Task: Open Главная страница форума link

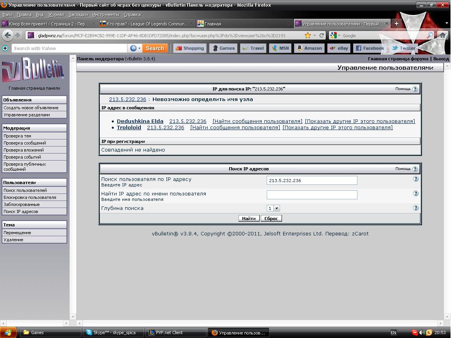Action: 398,58
